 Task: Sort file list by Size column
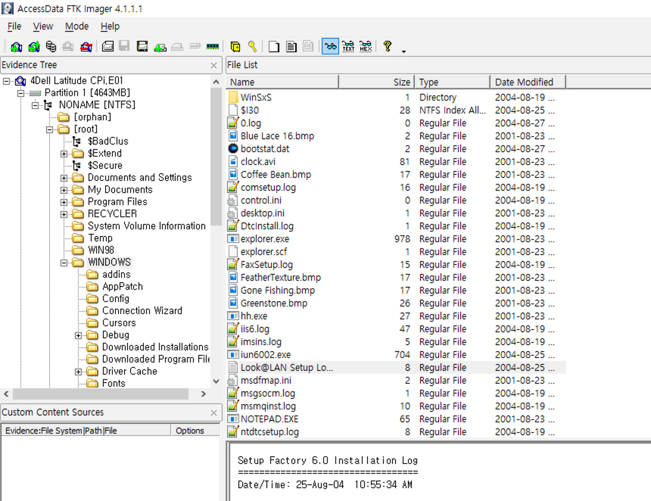(x=377, y=82)
